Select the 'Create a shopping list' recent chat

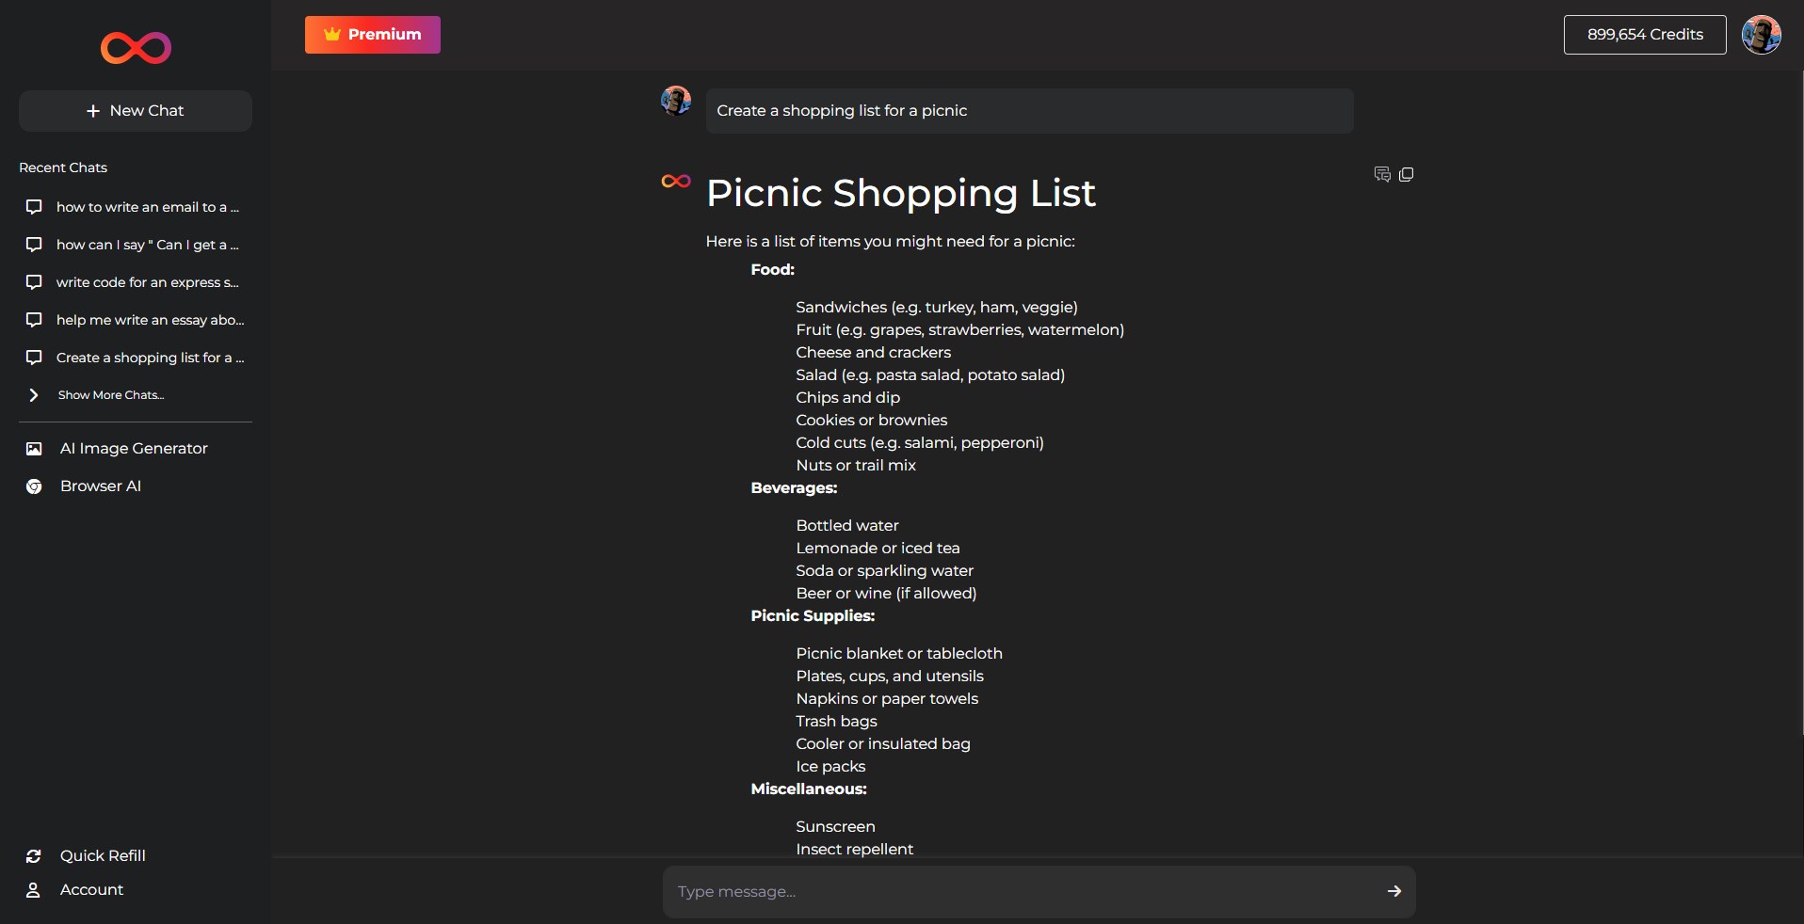click(149, 358)
